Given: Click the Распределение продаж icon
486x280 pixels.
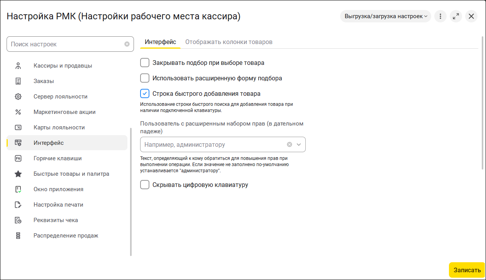Looking at the screenshot, I should coord(18,236).
